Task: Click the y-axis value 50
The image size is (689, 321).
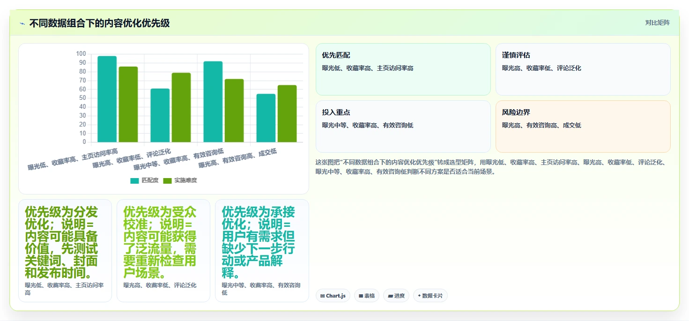Action: point(82,98)
